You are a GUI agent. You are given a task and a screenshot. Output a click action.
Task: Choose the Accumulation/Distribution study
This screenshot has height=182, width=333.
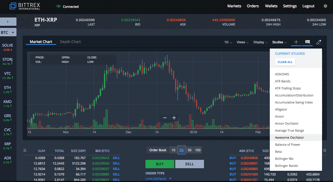[x=296, y=95]
